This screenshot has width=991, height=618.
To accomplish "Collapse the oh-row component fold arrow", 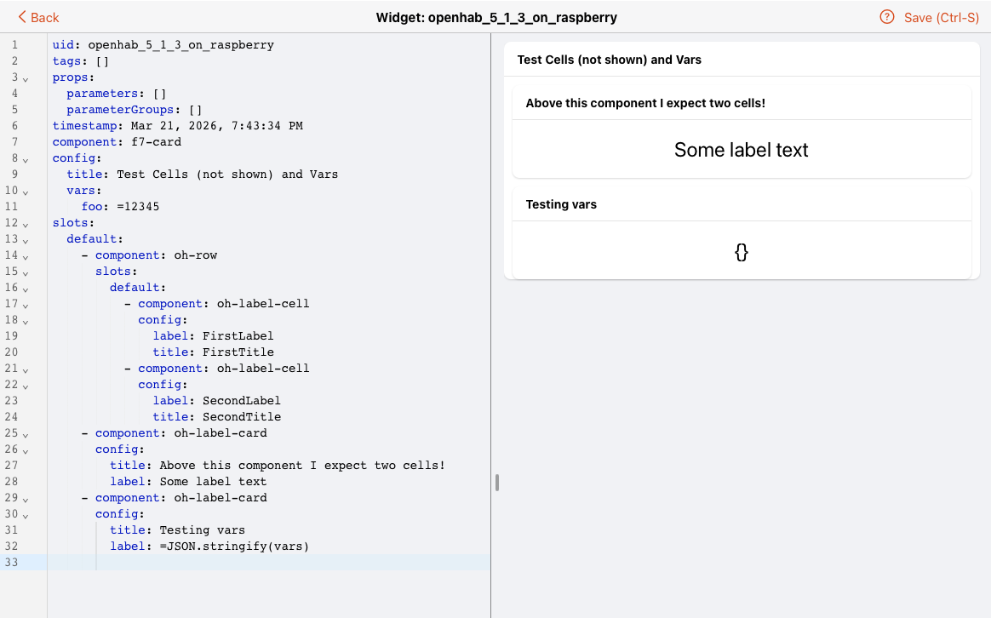I will (26, 256).
